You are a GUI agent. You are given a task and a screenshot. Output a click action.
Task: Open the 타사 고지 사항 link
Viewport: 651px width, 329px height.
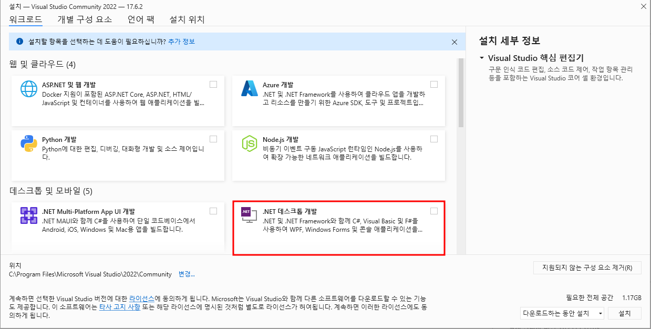120,307
